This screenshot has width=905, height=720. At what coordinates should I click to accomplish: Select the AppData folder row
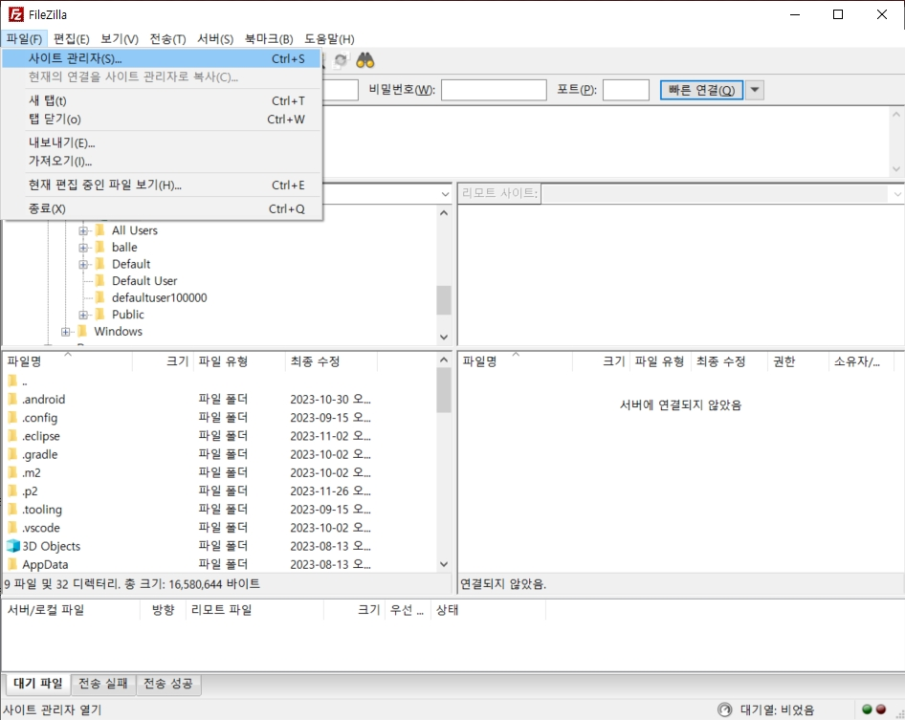[219, 564]
